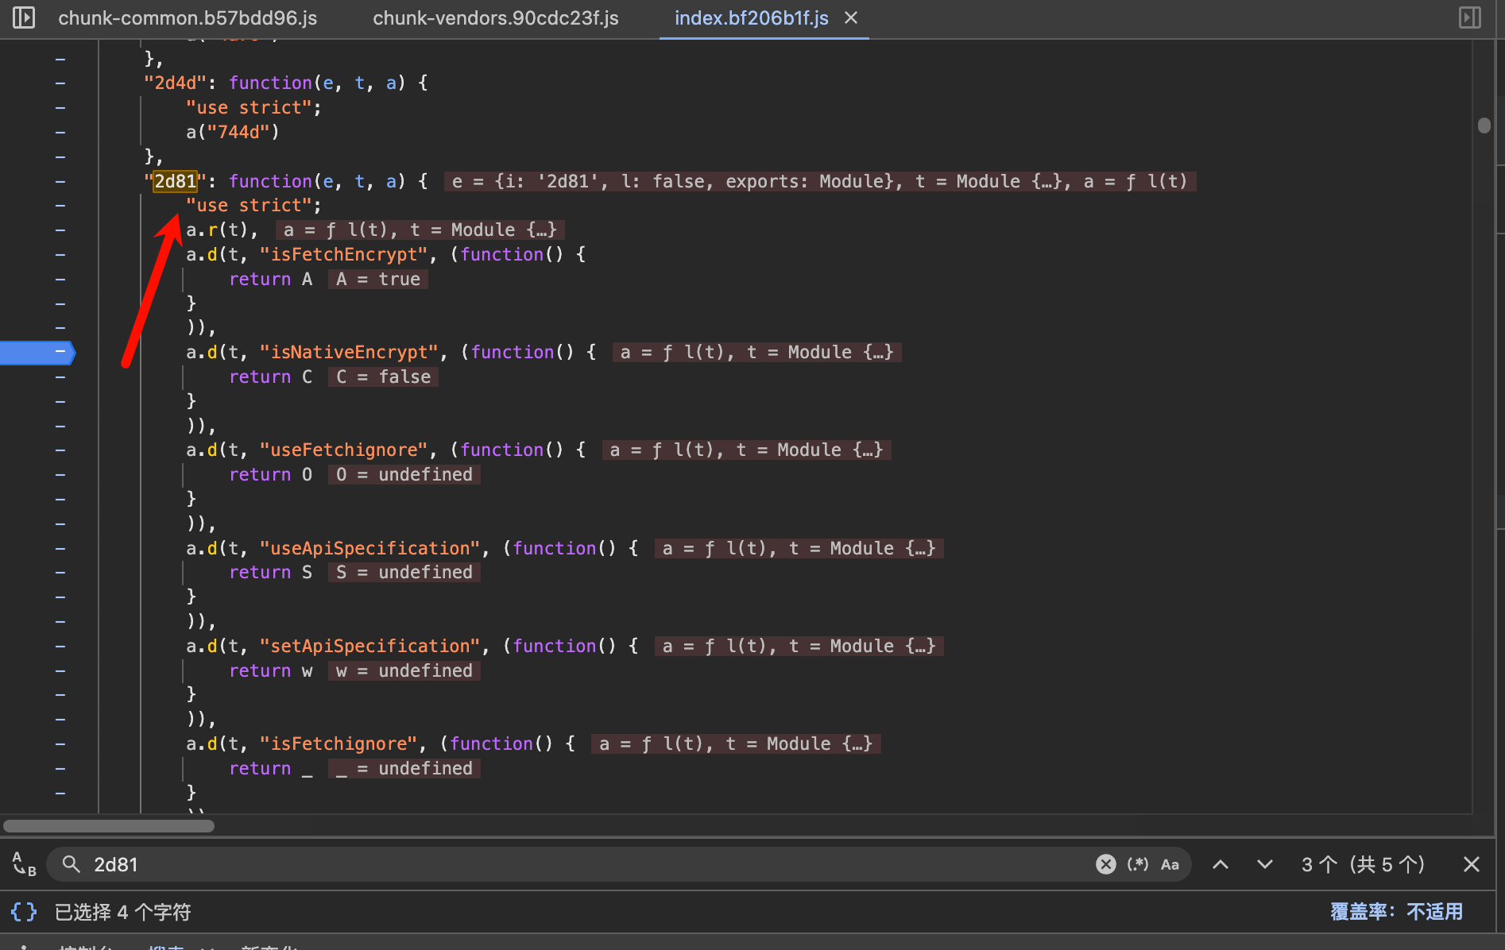This screenshot has height=950, width=1505.
Task: Click the inline value _ = undefined
Action: pos(404,769)
